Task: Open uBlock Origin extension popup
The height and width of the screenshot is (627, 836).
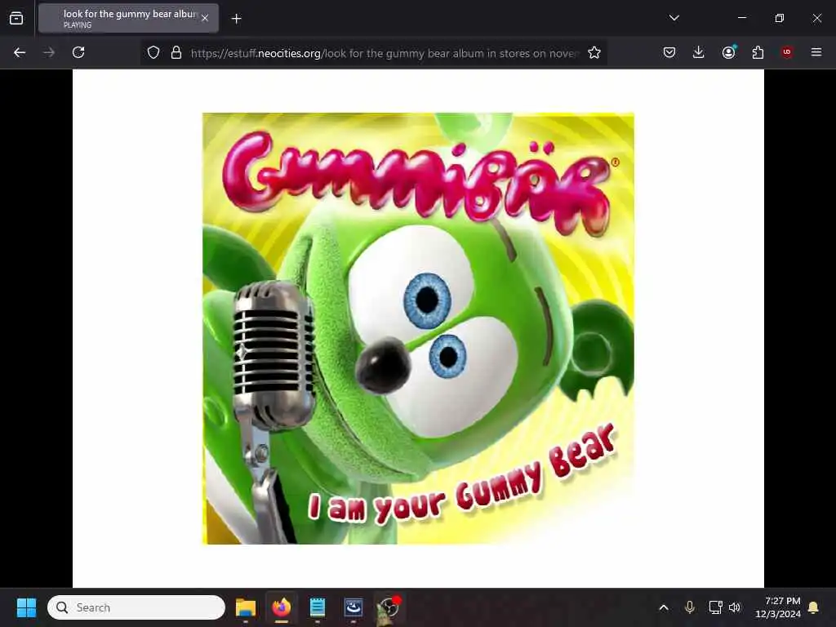Action: (787, 52)
